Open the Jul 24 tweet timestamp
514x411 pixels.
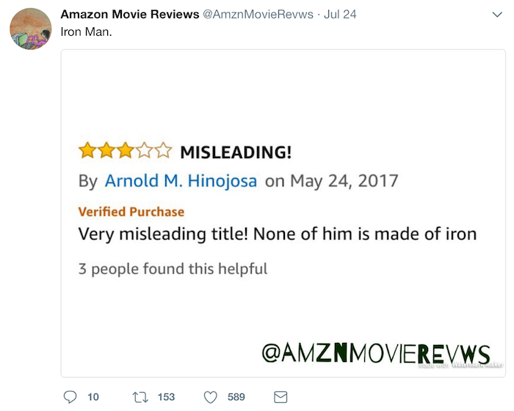(340, 15)
